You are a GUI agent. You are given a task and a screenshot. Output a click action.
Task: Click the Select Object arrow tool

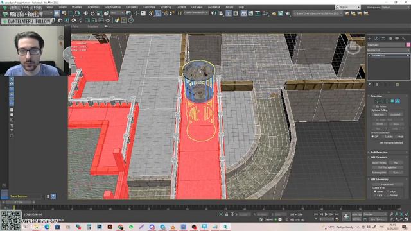(x=57, y=13)
